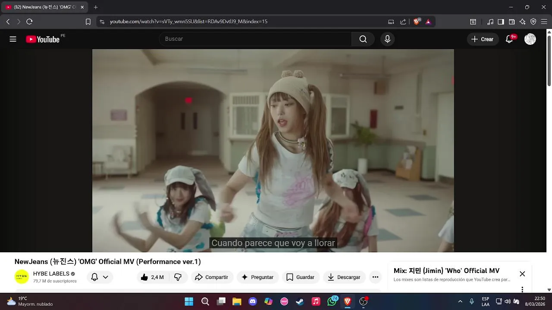The image size is (552, 310).
Task: Open osu! from taskbar
Action: (284, 301)
